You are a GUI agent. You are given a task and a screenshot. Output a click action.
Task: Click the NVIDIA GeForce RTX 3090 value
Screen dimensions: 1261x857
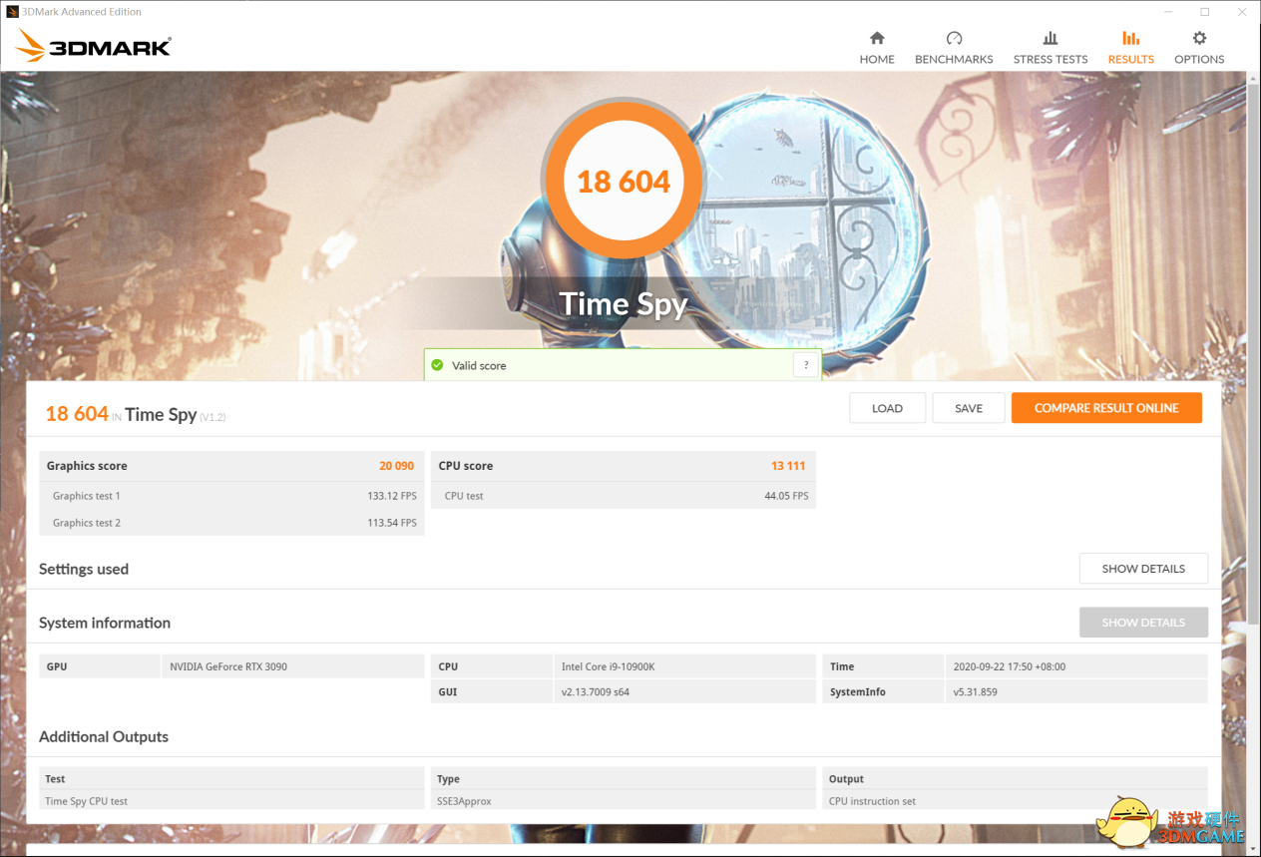point(228,666)
